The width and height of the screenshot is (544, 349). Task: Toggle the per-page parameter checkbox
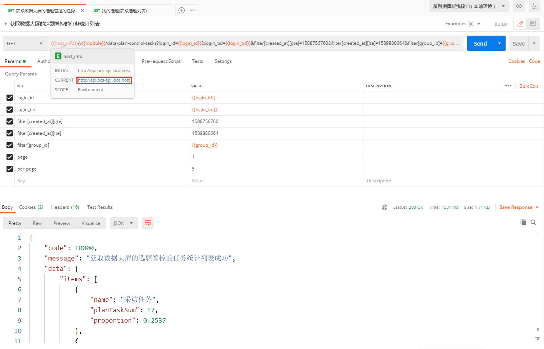10,169
